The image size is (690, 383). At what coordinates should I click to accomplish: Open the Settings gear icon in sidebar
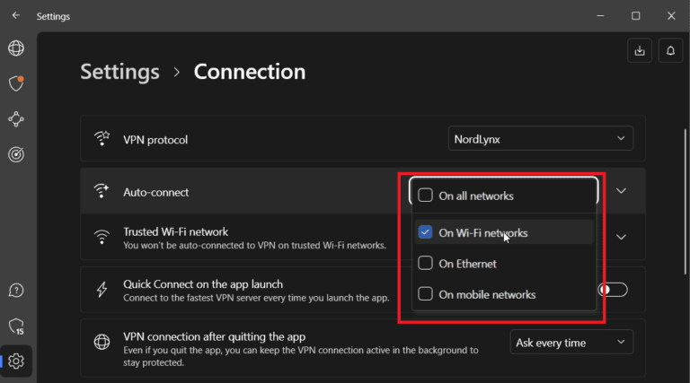(16, 361)
